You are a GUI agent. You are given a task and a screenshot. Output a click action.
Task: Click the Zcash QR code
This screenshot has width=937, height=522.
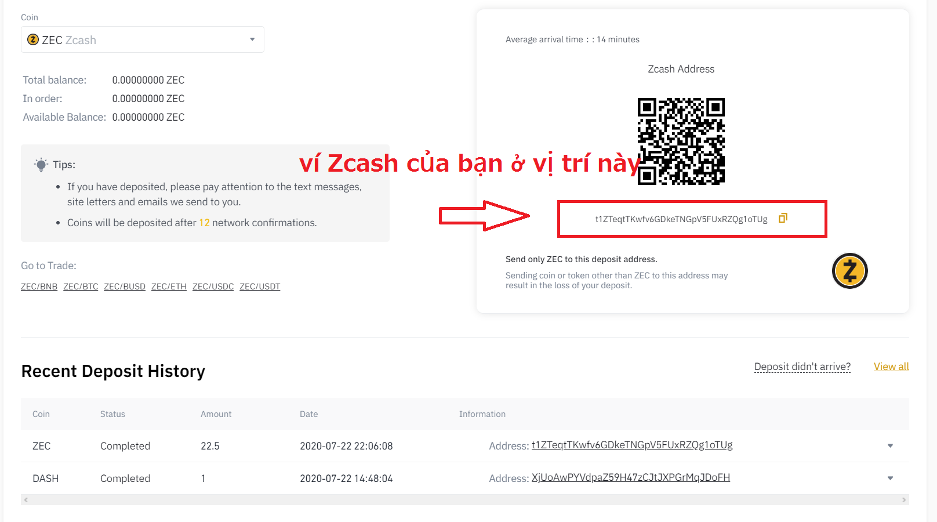(x=681, y=142)
